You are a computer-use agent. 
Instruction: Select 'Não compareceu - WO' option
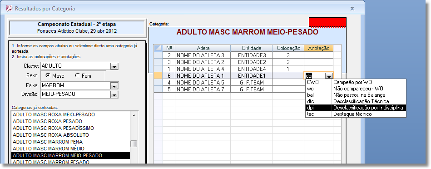pos(356,89)
